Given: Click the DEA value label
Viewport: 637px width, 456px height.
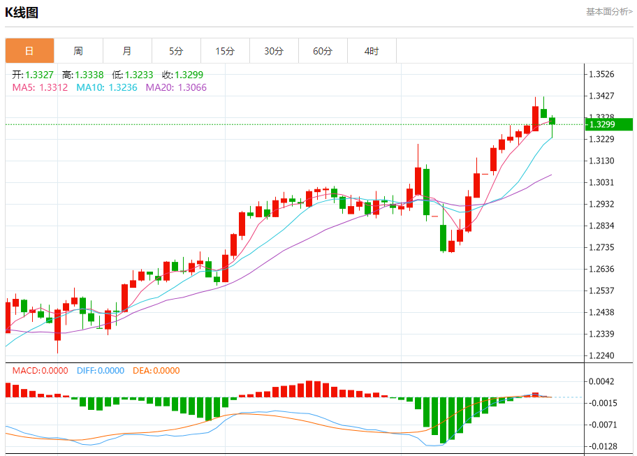Looking at the screenshot, I should click(x=155, y=371).
